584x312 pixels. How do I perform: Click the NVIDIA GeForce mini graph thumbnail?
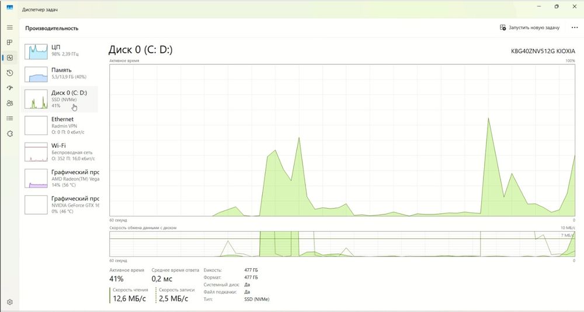coord(36,205)
